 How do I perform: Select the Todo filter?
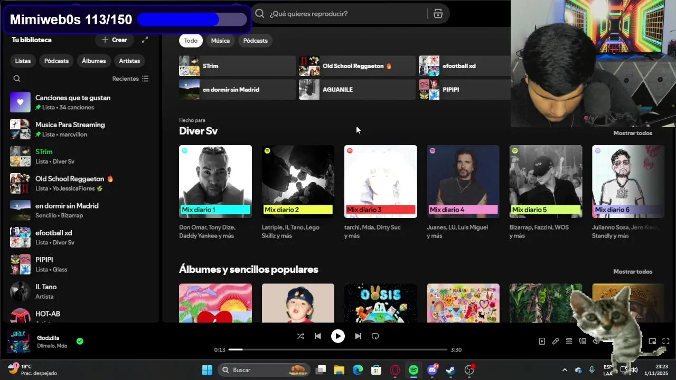click(x=191, y=41)
